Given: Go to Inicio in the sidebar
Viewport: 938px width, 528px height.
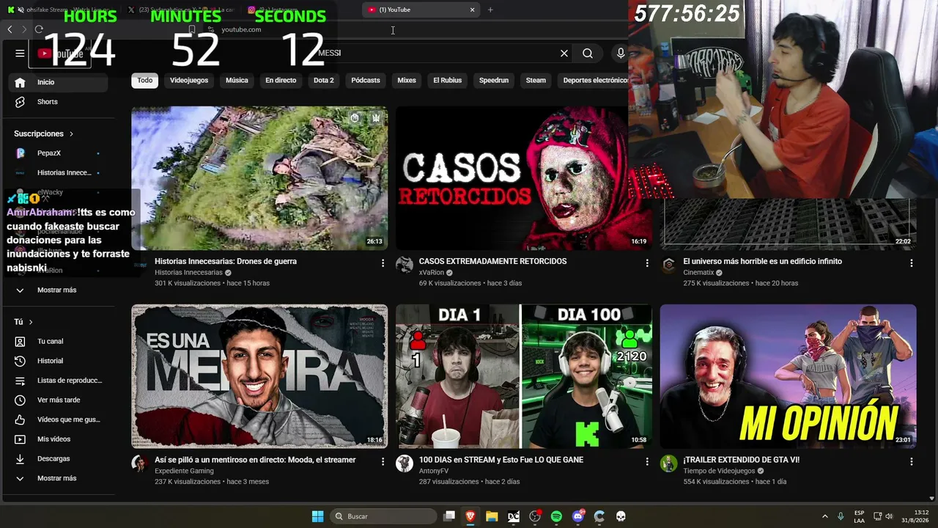Looking at the screenshot, I should (x=59, y=82).
